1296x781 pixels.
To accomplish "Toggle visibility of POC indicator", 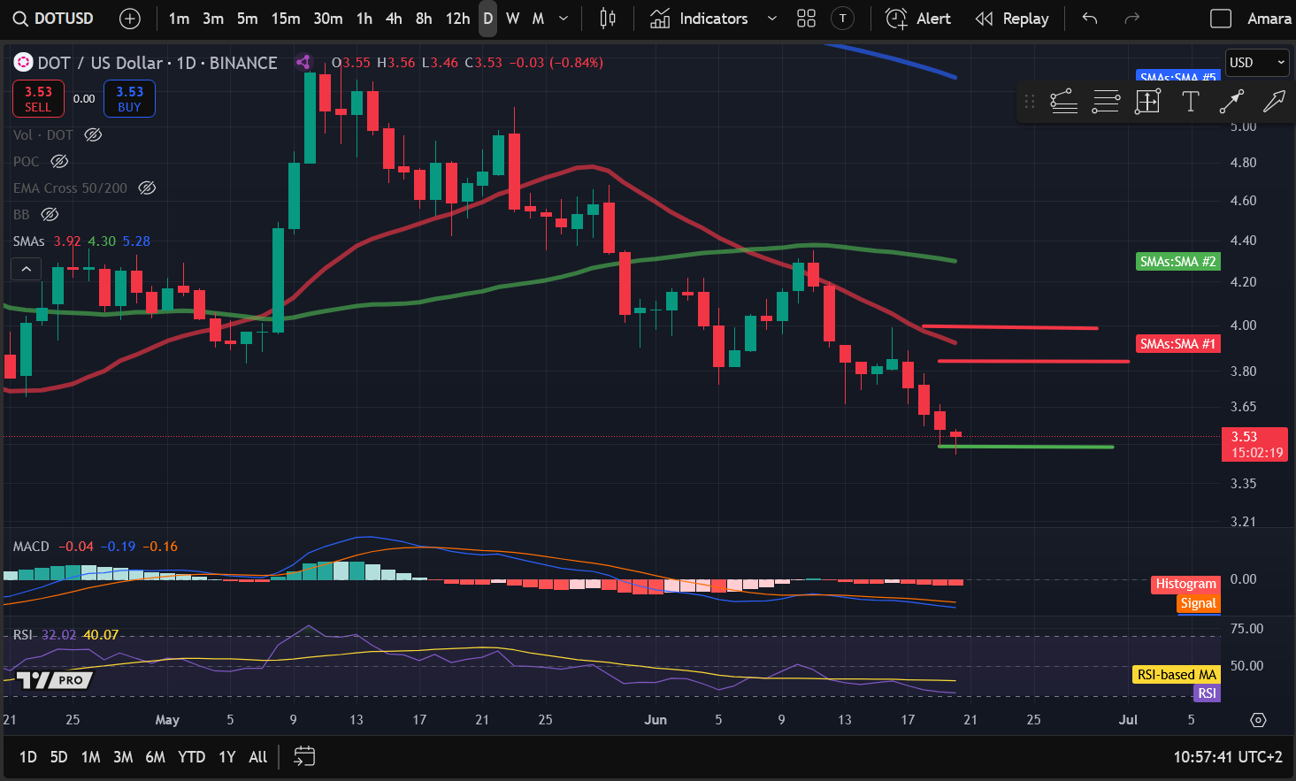I will pyautogui.click(x=59, y=162).
